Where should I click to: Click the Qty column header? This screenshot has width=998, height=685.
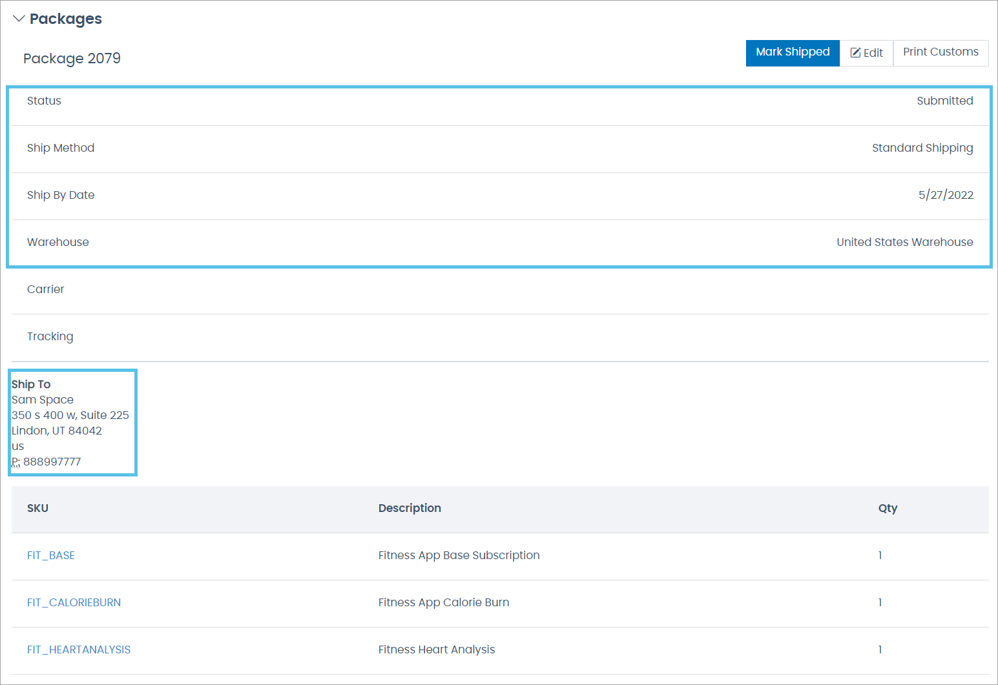coord(888,509)
